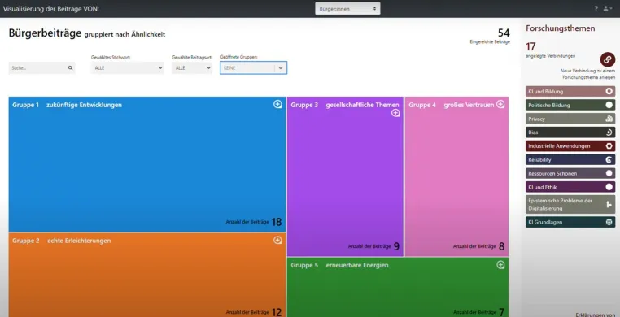Select Epistemische Probleme der Digitalisierung topic
This screenshot has width=620, height=317.
point(570,204)
